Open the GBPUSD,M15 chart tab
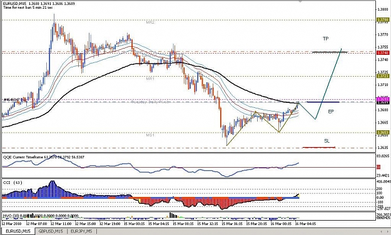This screenshot has width=391, height=235. click(51, 231)
